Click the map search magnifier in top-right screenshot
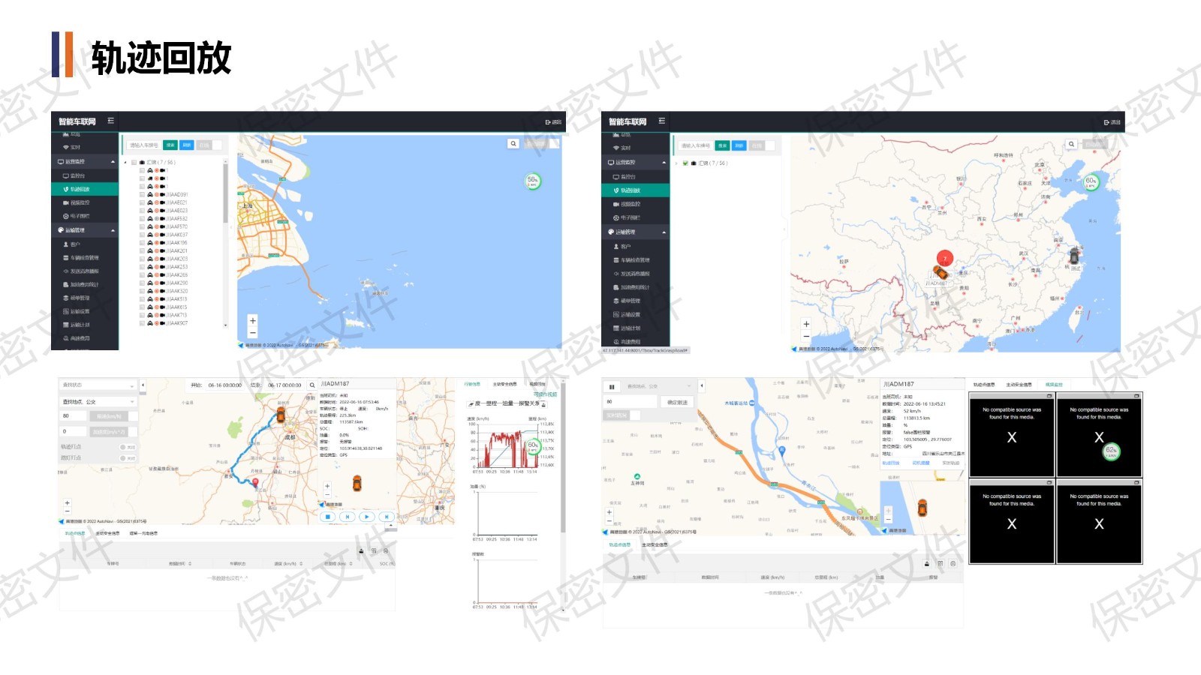Screen dimensions: 1201x675 pyautogui.click(x=1071, y=144)
